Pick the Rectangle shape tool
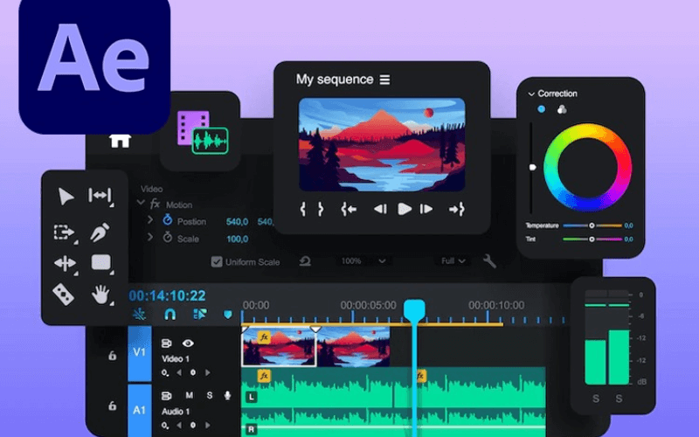 coord(101,262)
